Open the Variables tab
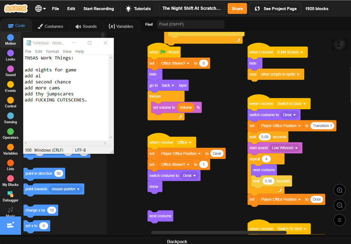Image resolution: width=351 pixels, height=244 pixels. click(x=121, y=27)
